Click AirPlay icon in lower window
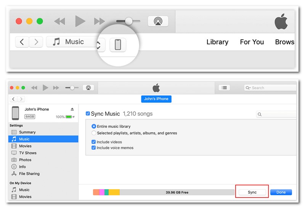 coord(88,88)
